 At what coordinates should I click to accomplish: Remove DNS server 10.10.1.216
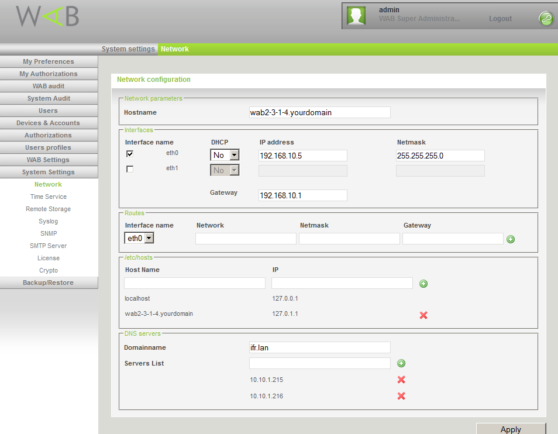[401, 396]
